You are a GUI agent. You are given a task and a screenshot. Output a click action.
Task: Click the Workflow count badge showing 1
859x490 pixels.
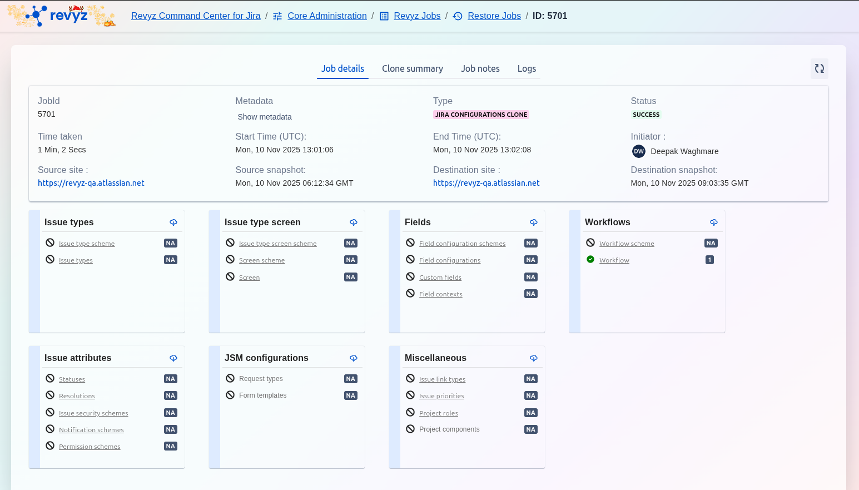[x=709, y=260]
